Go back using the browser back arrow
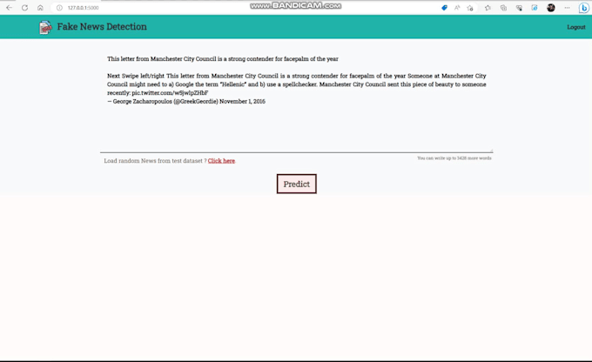 pos(9,8)
